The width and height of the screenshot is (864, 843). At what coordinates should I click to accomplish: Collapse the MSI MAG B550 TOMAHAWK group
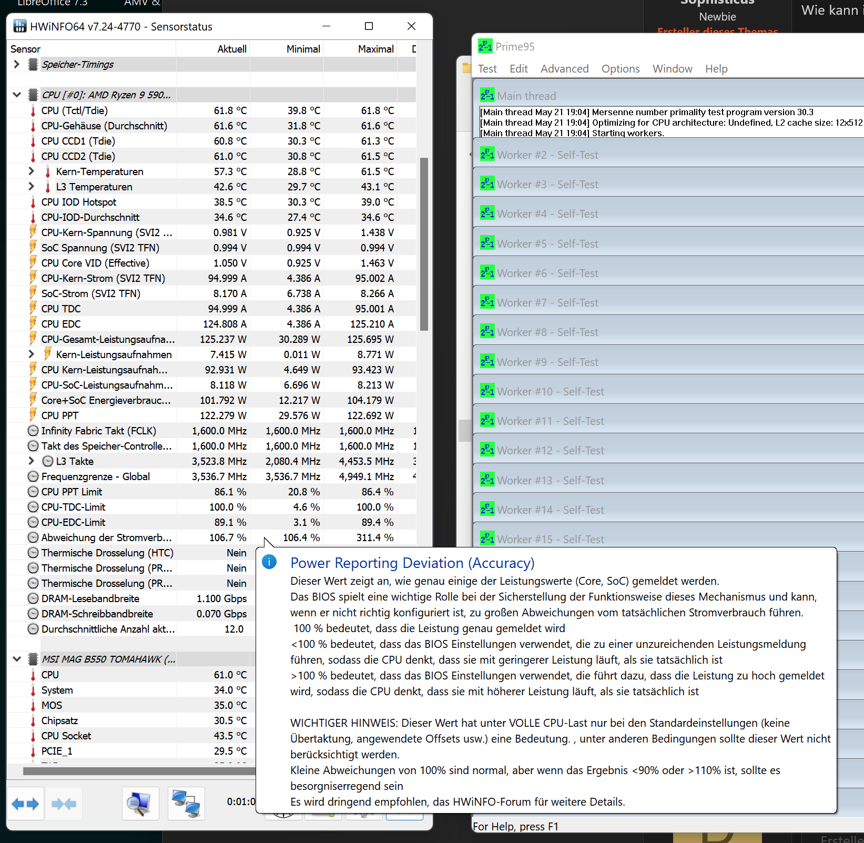click(x=17, y=659)
